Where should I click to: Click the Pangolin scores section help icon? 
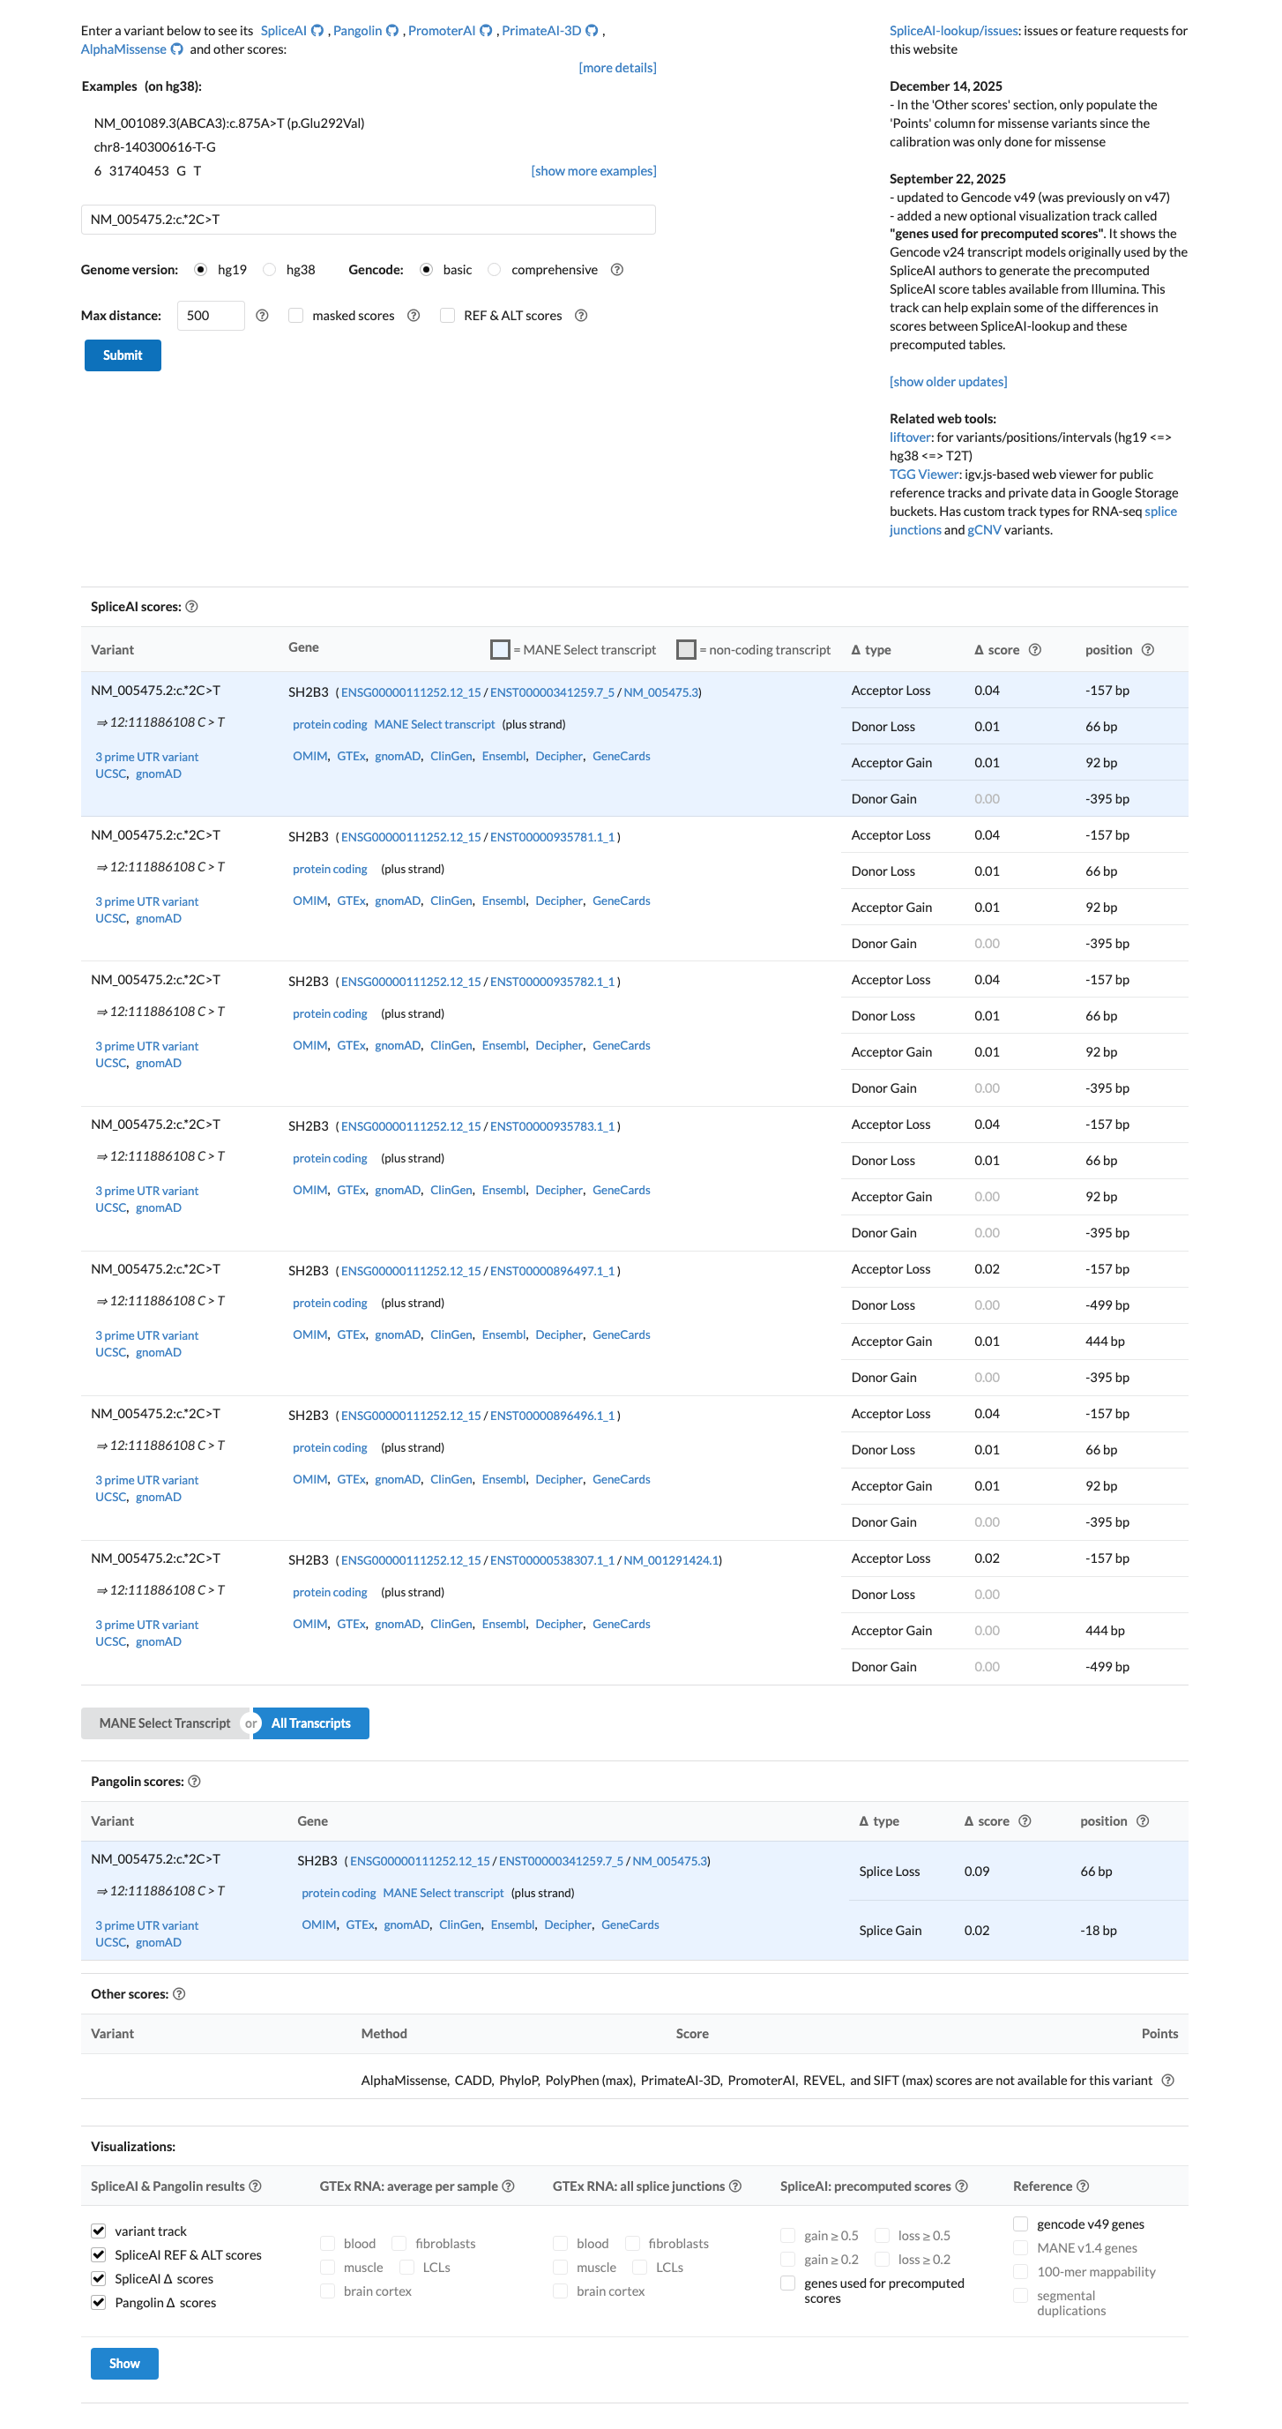click(x=194, y=1782)
